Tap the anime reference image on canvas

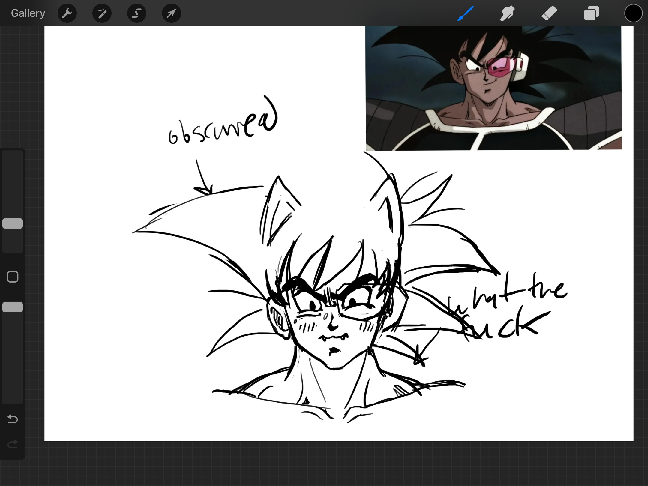[x=494, y=88]
